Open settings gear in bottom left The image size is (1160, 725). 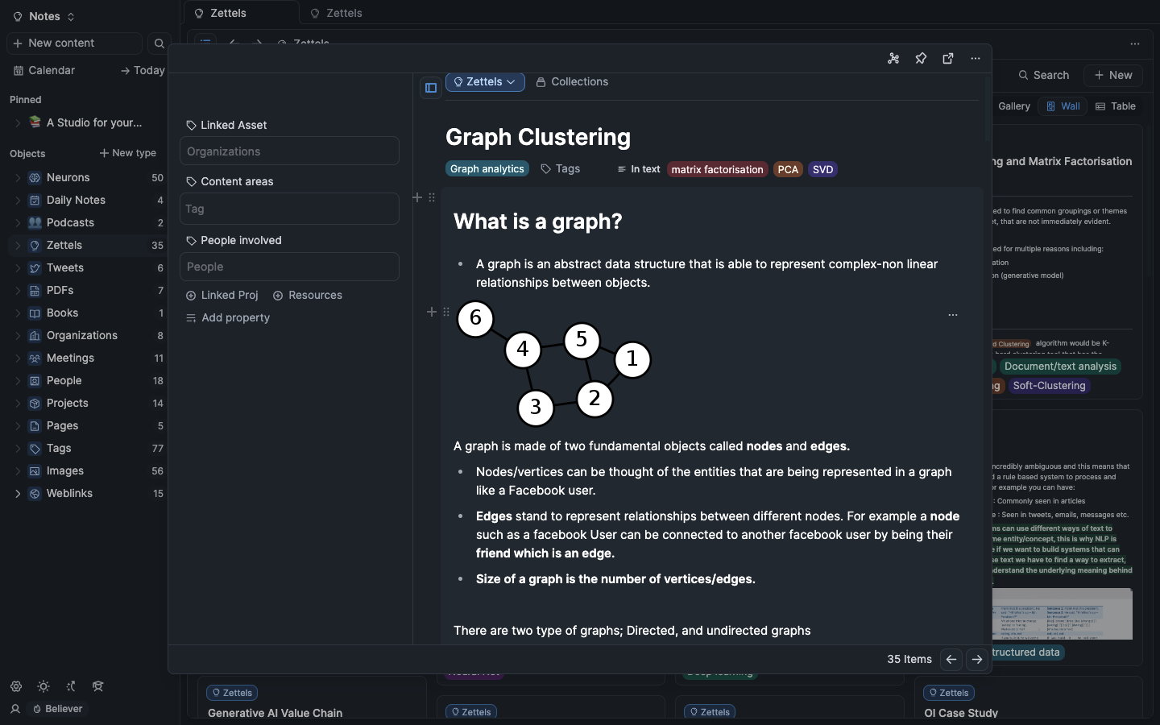click(16, 686)
